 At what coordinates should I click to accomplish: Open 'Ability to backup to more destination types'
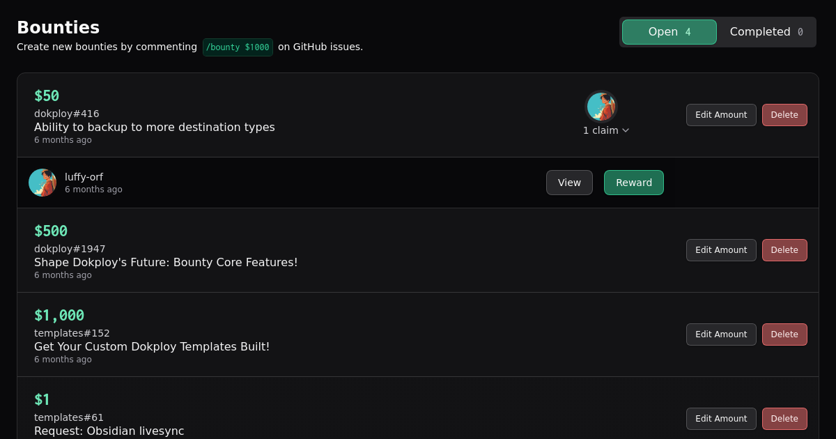click(x=154, y=127)
